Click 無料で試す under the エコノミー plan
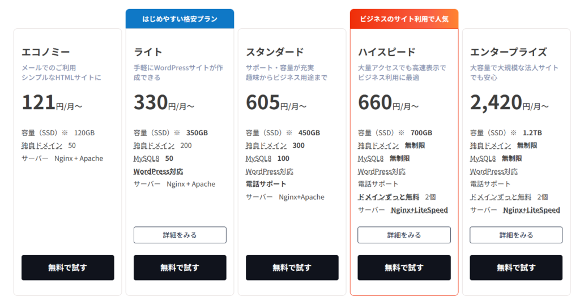The width and height of the screenshot is (580, 301). 67,268
